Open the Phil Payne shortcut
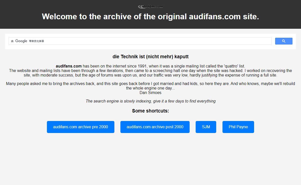This screenshot has width=301, height=185. coord(238,127)
